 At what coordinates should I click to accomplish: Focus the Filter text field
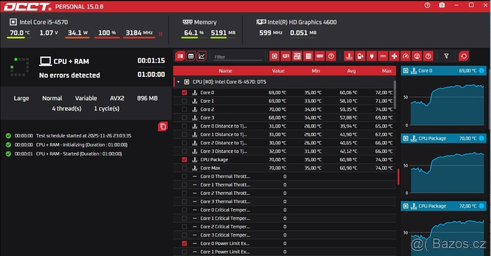coord(238,57)
